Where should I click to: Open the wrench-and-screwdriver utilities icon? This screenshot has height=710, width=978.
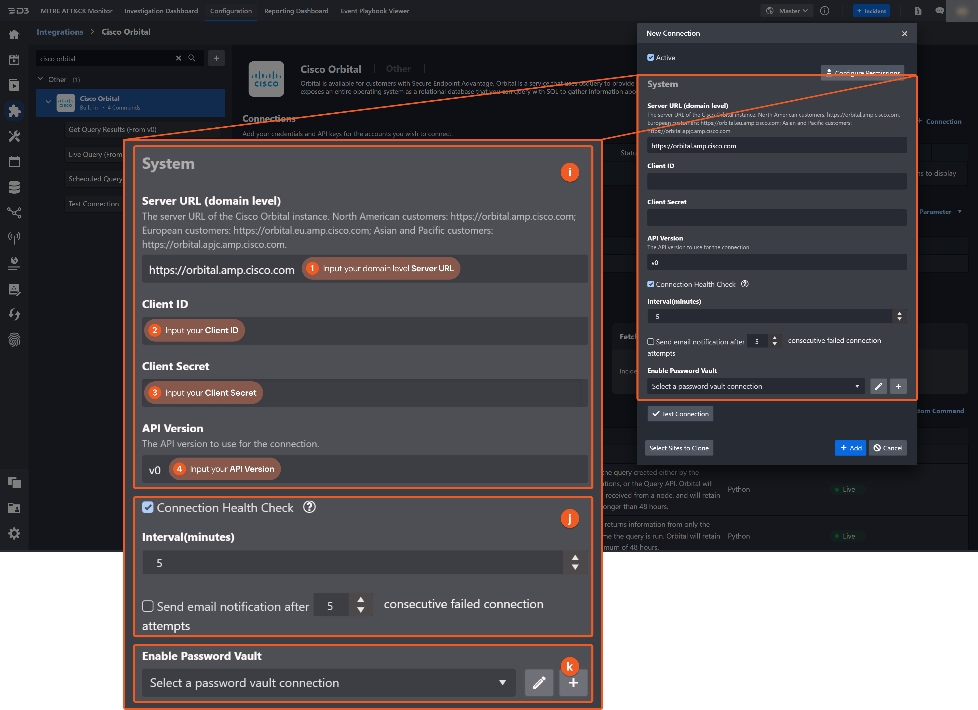14,136
